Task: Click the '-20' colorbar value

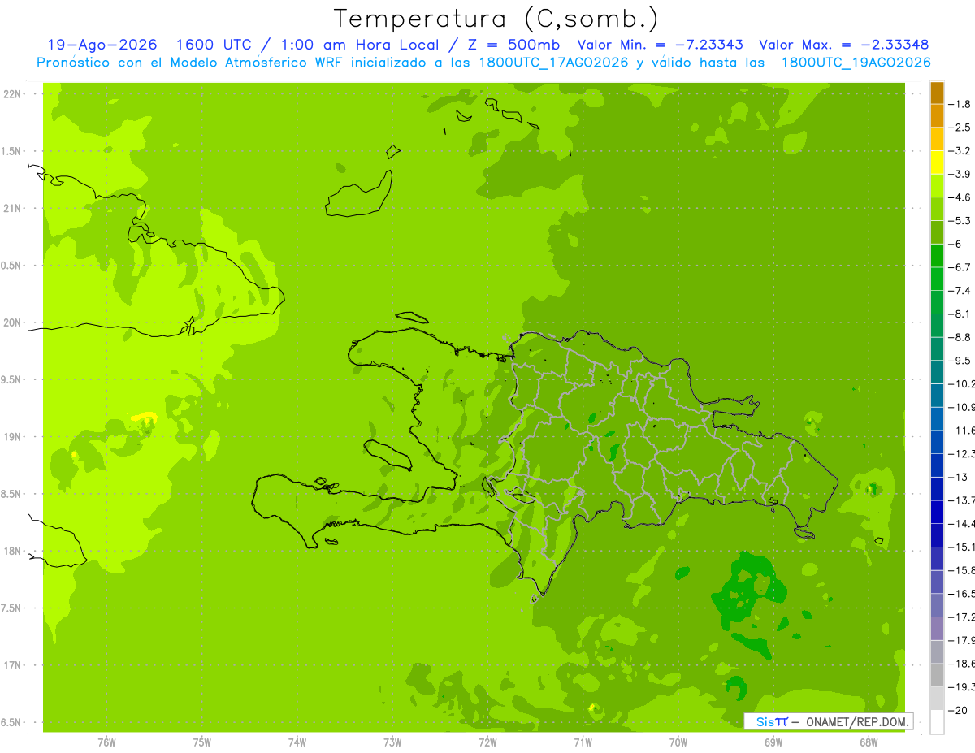Action: [960, 710]
